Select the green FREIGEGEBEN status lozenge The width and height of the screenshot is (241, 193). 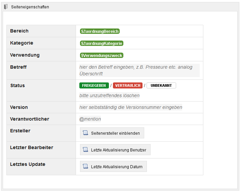[x=94, y=85]
